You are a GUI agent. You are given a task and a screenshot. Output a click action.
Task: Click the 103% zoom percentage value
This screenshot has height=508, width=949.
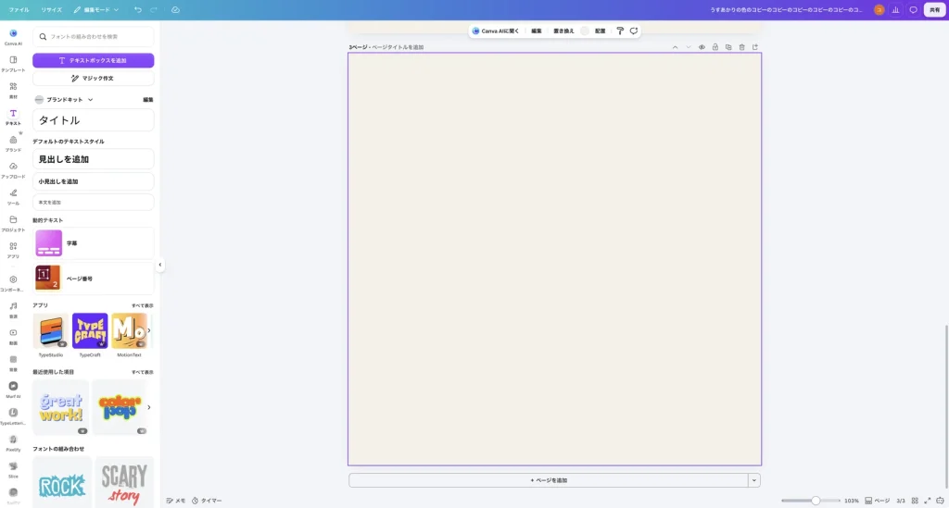pos(852,501)
